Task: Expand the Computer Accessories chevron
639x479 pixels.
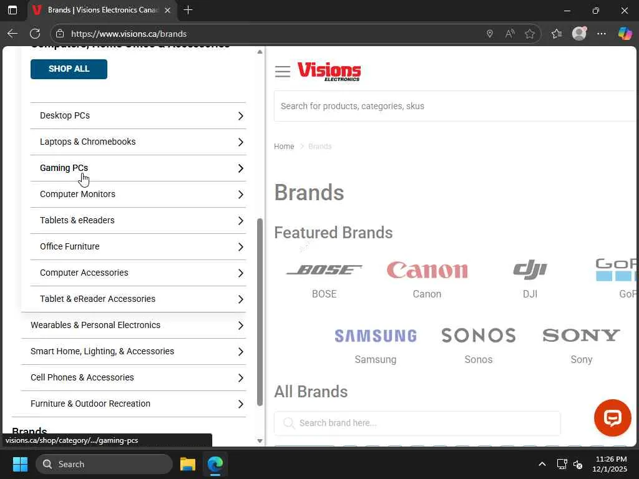Action: (x=241, y=273)
